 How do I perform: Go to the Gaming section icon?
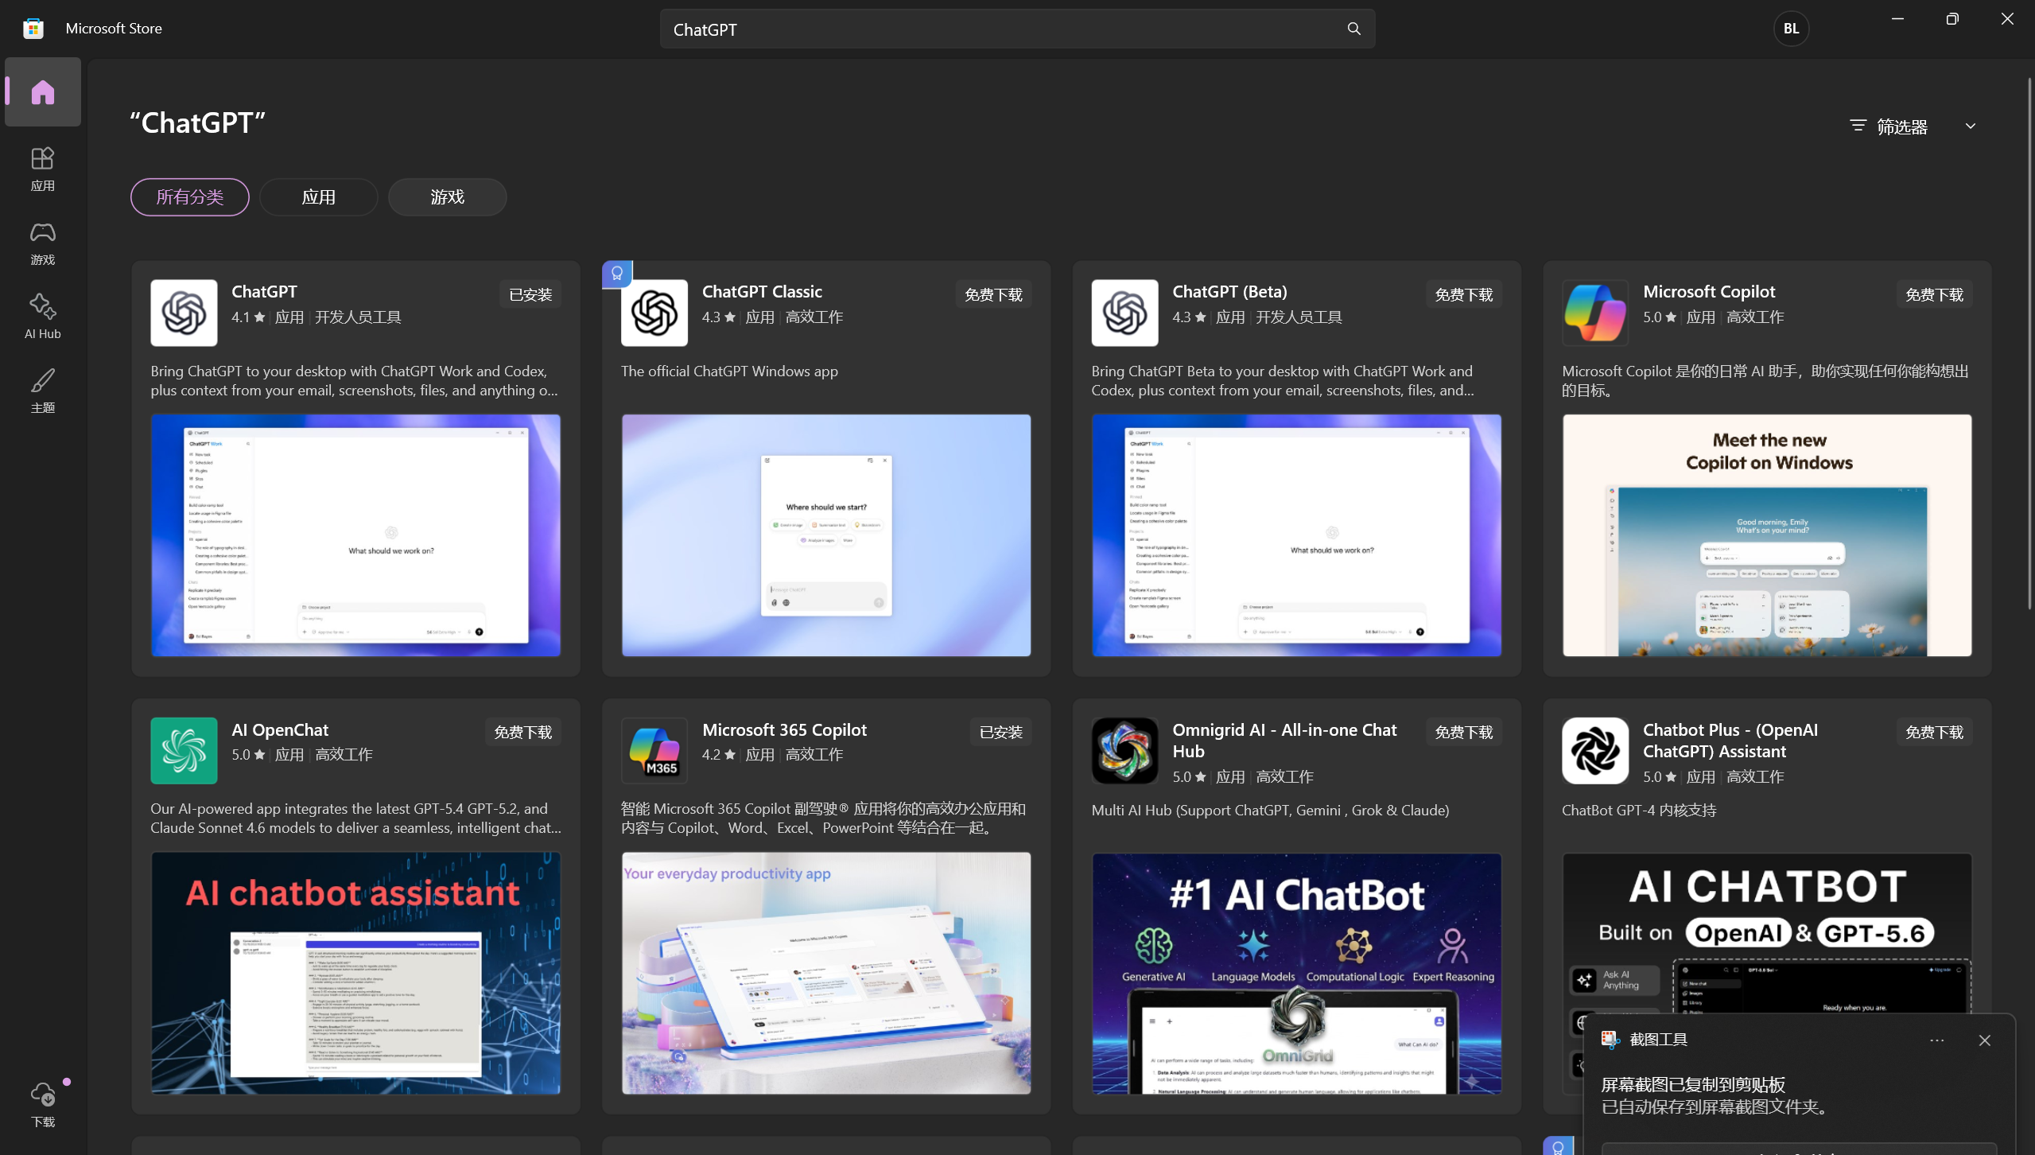[x=43, y=232]
